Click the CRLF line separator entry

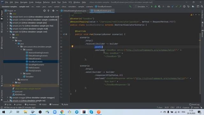pos(172,108)
